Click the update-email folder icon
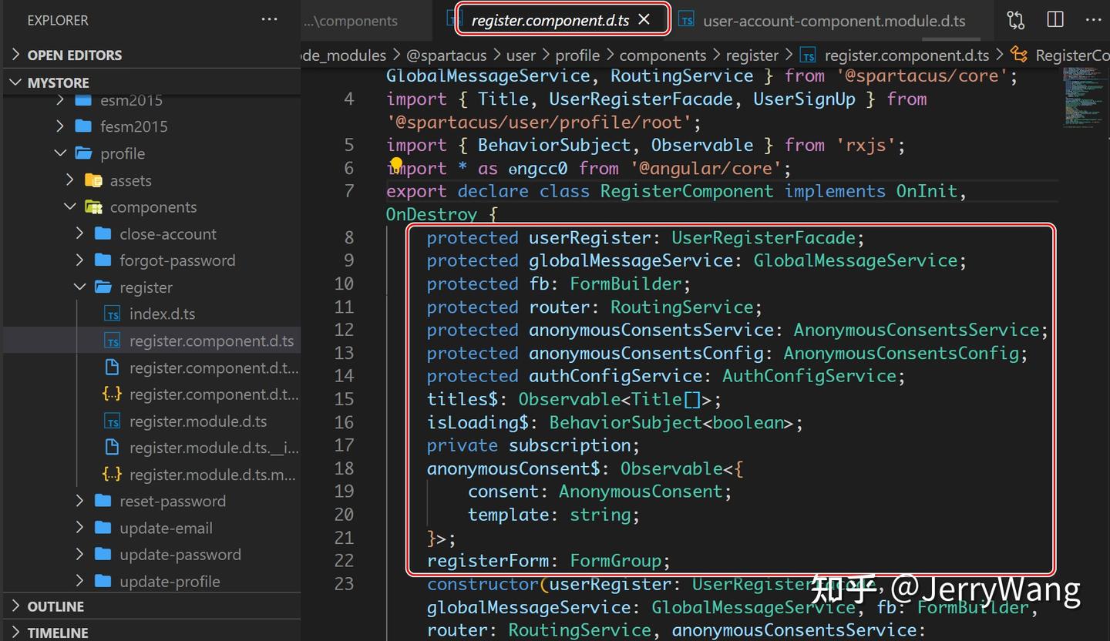1110x641 pixels. coord(103,528)
